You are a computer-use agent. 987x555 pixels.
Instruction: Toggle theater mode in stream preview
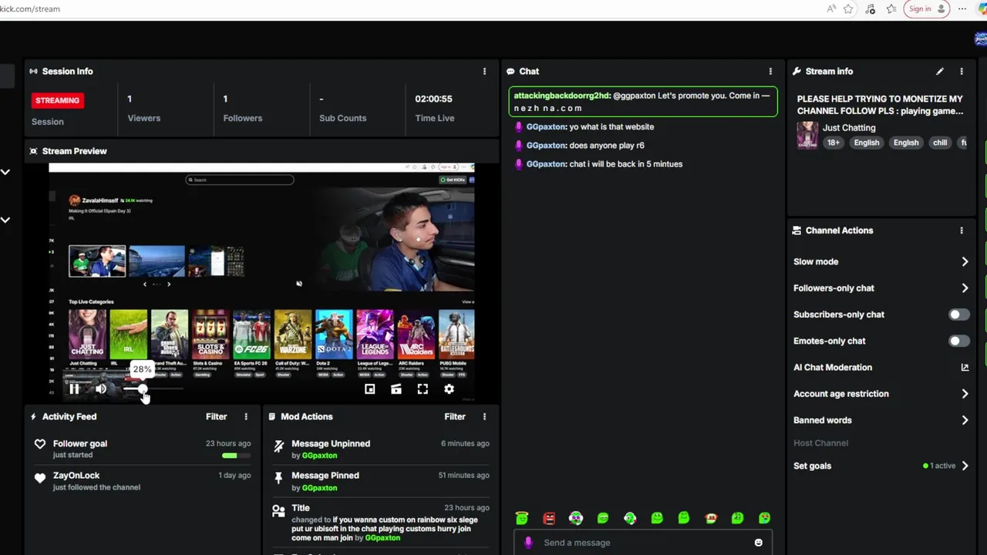pos(396,389)
